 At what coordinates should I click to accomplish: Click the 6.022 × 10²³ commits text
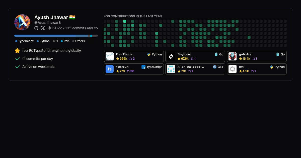(x=75, y=28)
